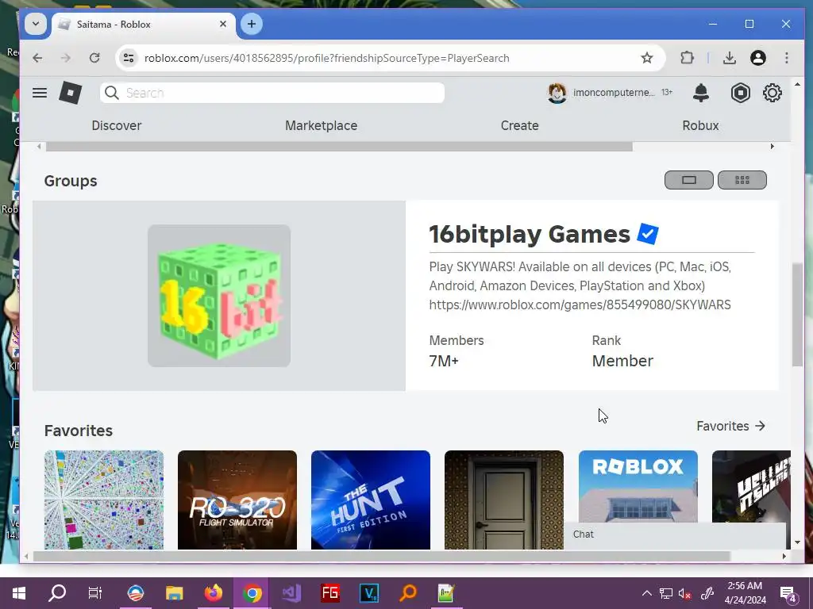Open The Hunt First Edition favorite
The width and height of the screenshot is (813, 609).
(x=370, y=500)
